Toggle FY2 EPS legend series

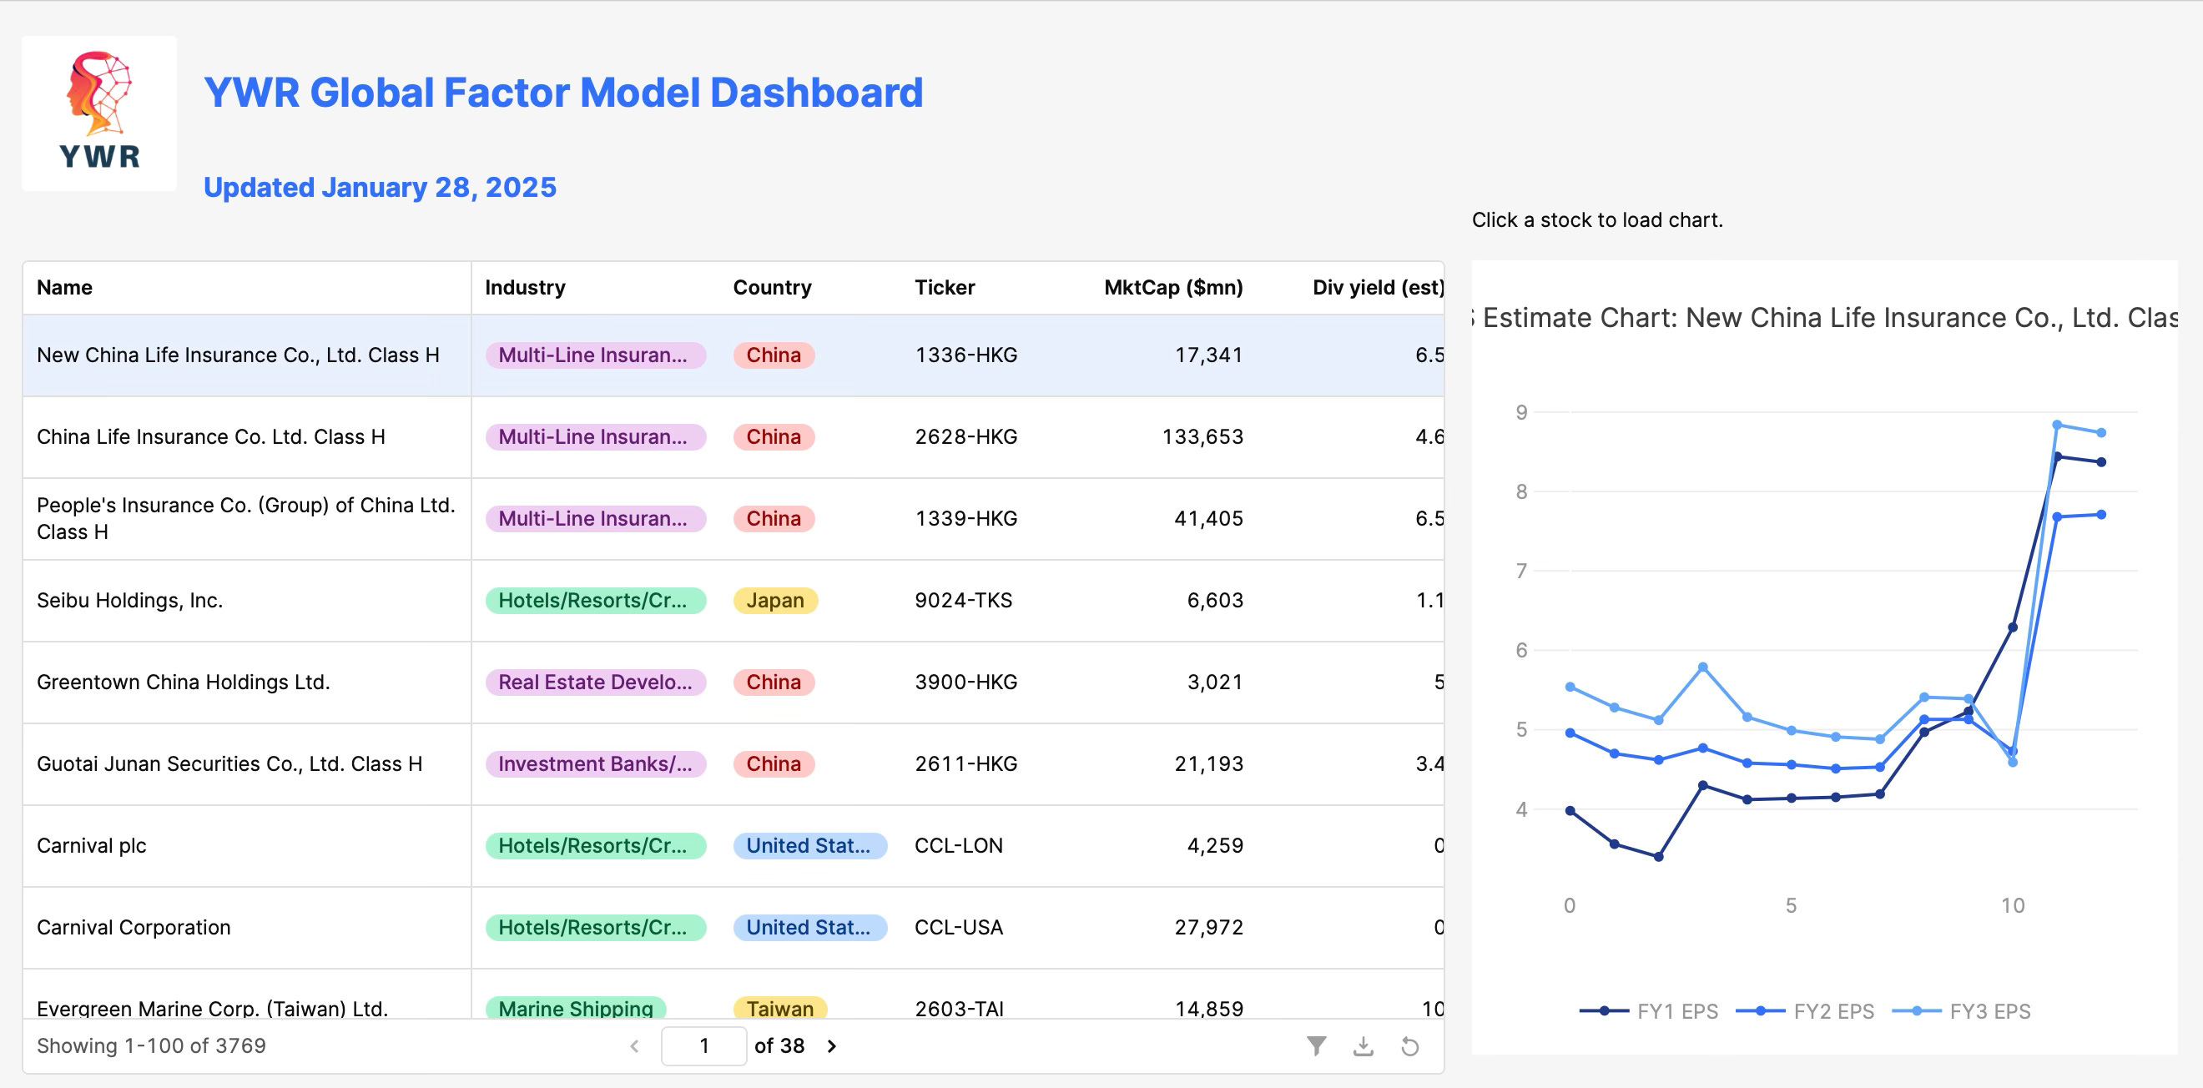(1804, 1011)
